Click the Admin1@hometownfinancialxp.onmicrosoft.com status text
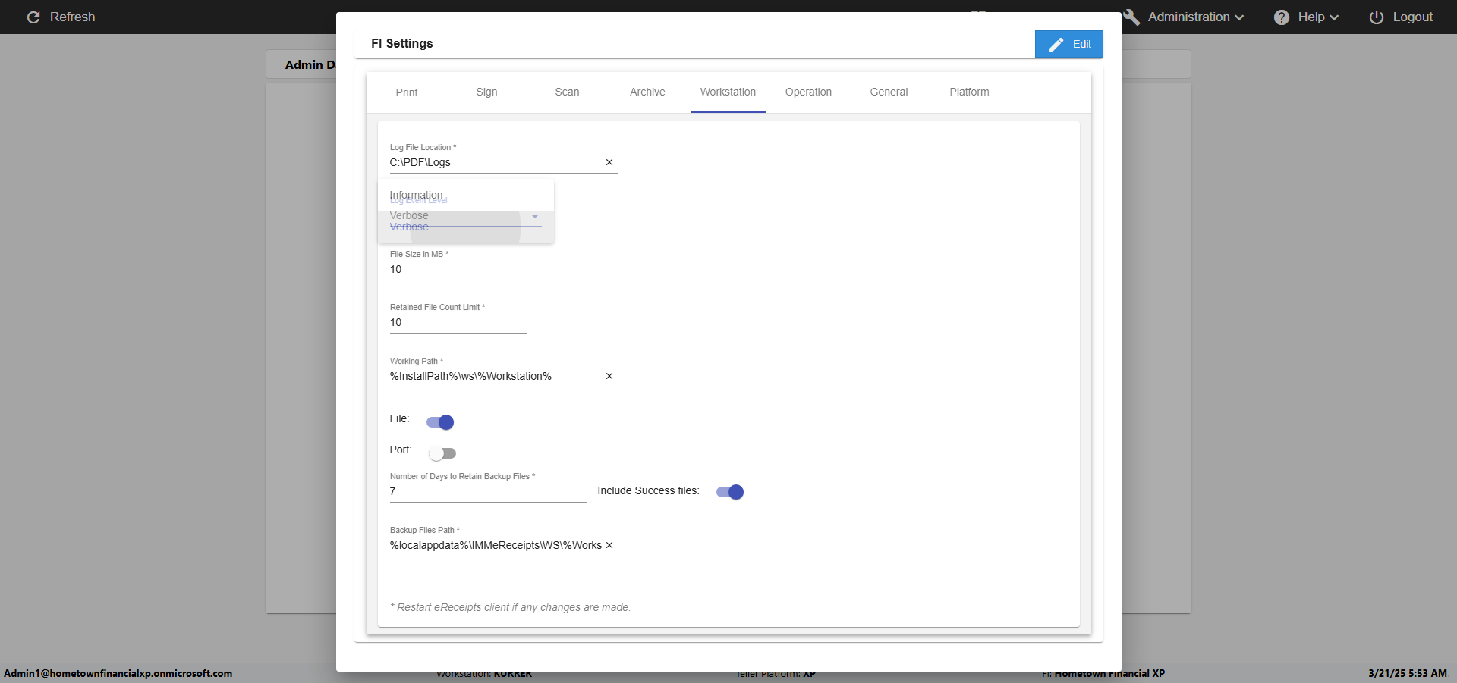 coord(118,673)
